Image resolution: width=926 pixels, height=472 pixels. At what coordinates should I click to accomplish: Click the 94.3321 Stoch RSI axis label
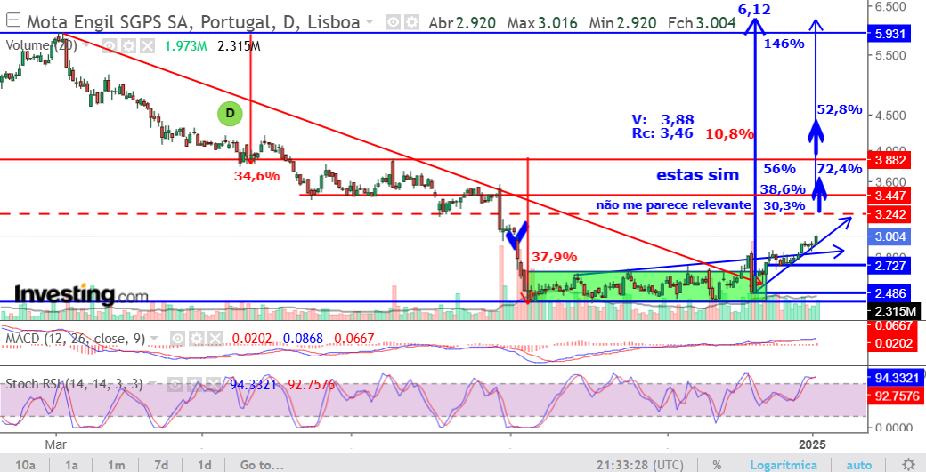pos(897,377)
